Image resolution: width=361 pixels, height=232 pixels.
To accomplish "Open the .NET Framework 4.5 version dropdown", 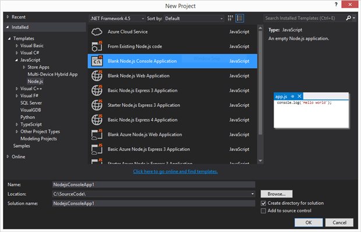I will pyautogui.click(x=117, y=19).
